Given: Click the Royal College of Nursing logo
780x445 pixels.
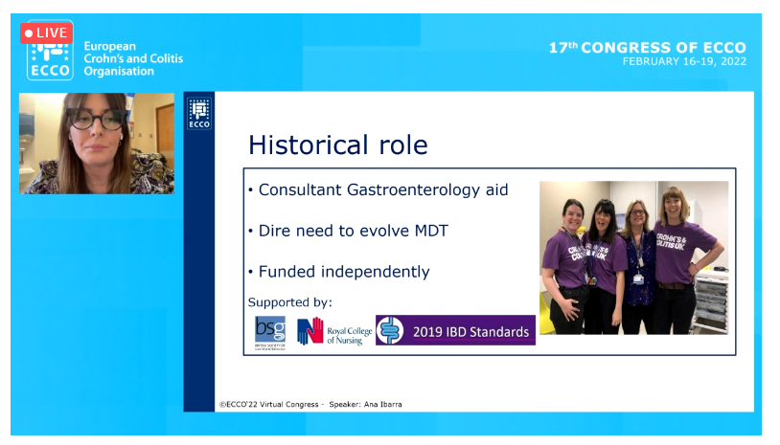Looking at the screenshot, I should click(x=334, y=332).
